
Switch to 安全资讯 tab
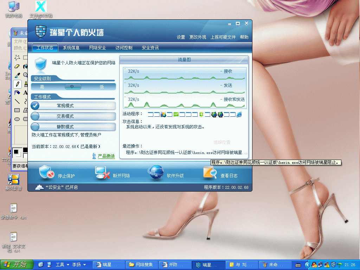coord(150,48)
